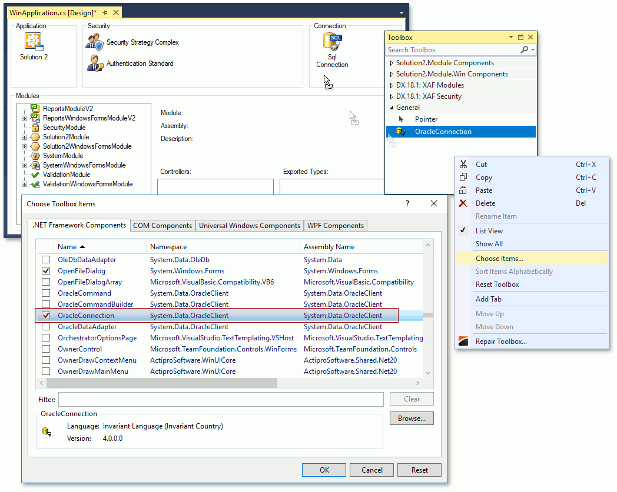
Task: Collapse the General section in the Toolbox
Action: [392, 107]
